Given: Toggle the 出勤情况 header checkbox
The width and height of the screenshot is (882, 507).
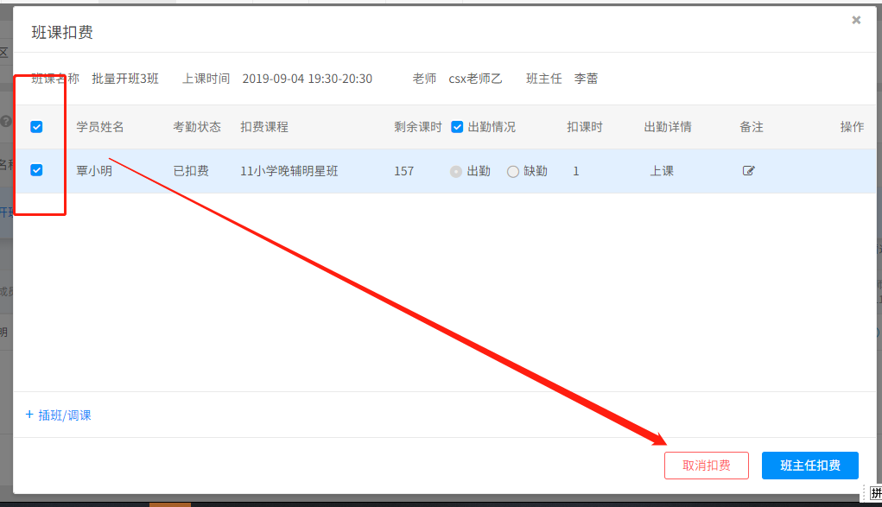Looking at the screenshot, I should point(457,127).
